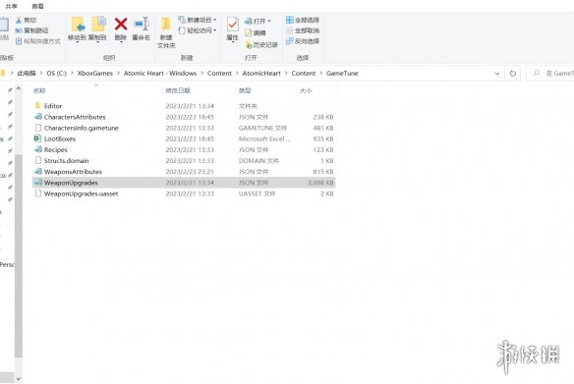Viewport: 574px width, 384px height.
Task: Go to 此电脑 in breadcrumb path
Action: [27, 73]
